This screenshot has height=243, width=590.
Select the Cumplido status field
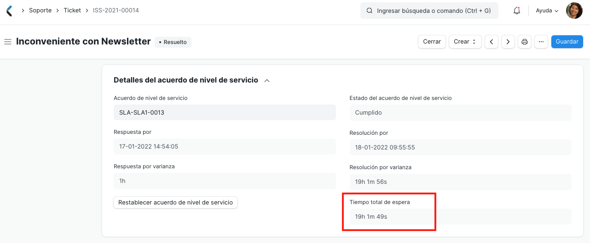[460, 112]
